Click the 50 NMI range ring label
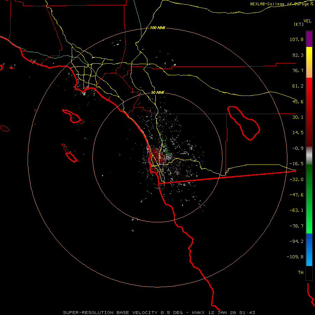 [157, 93]
